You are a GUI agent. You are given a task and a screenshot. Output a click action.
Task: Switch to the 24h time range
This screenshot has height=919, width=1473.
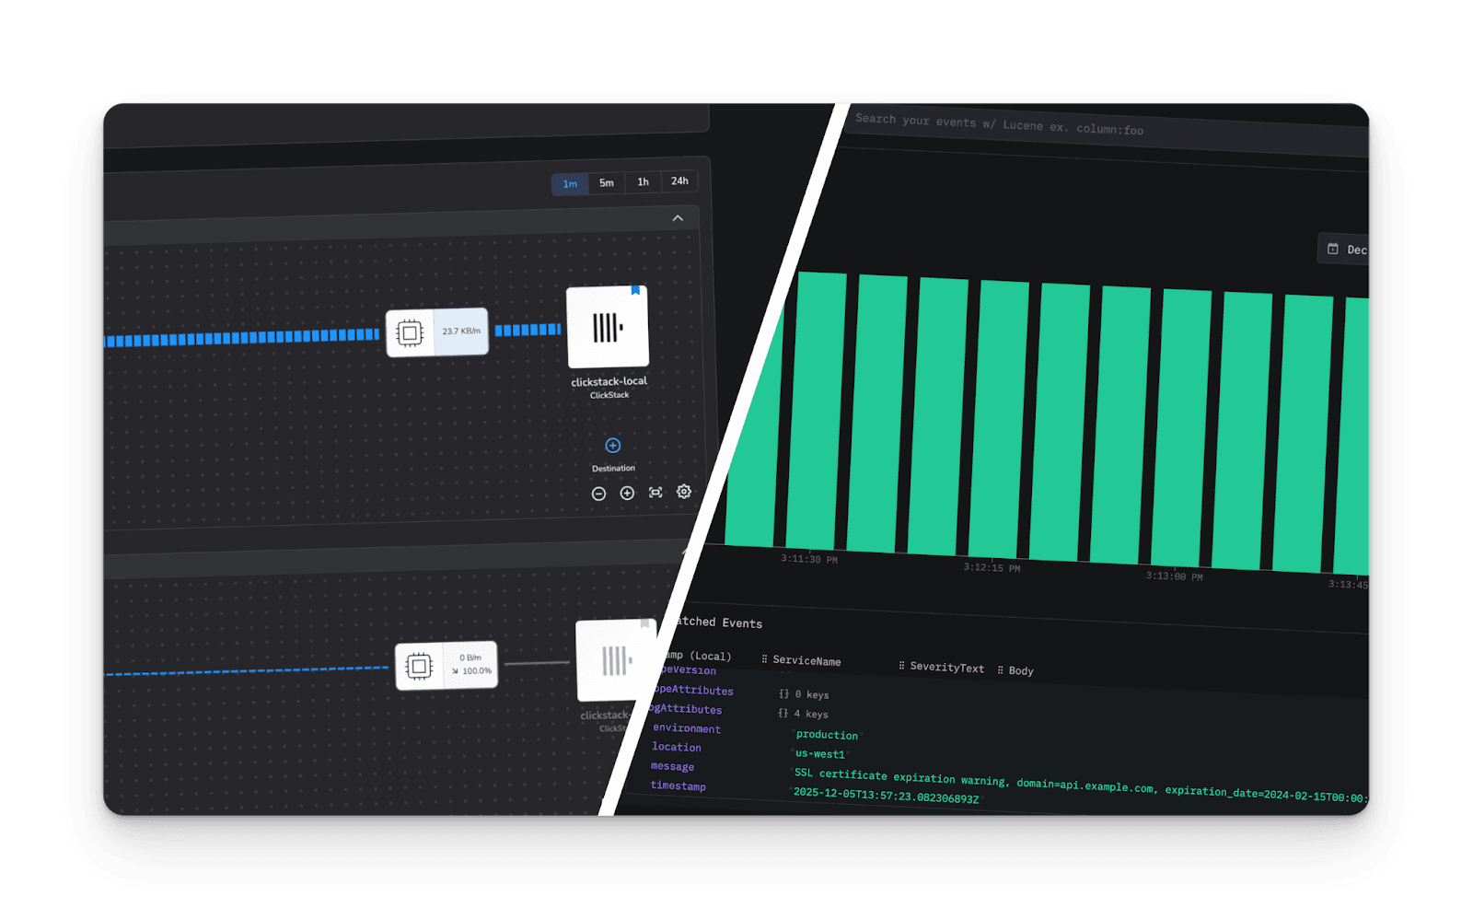(x=679, y=181)
